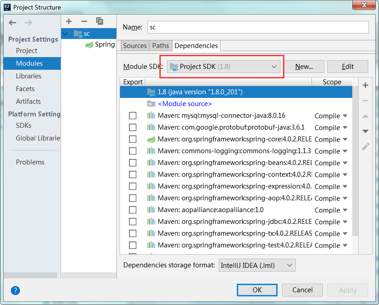This screenshot has width=379, height=305.
Task: Remove the dependency with the minus icon
Action: coord(365,100)
